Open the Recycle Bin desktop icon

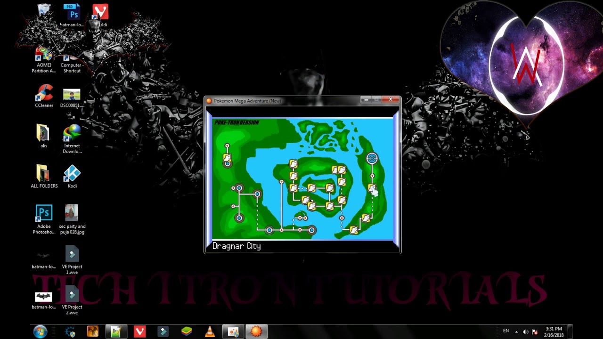tap(44, 11)
